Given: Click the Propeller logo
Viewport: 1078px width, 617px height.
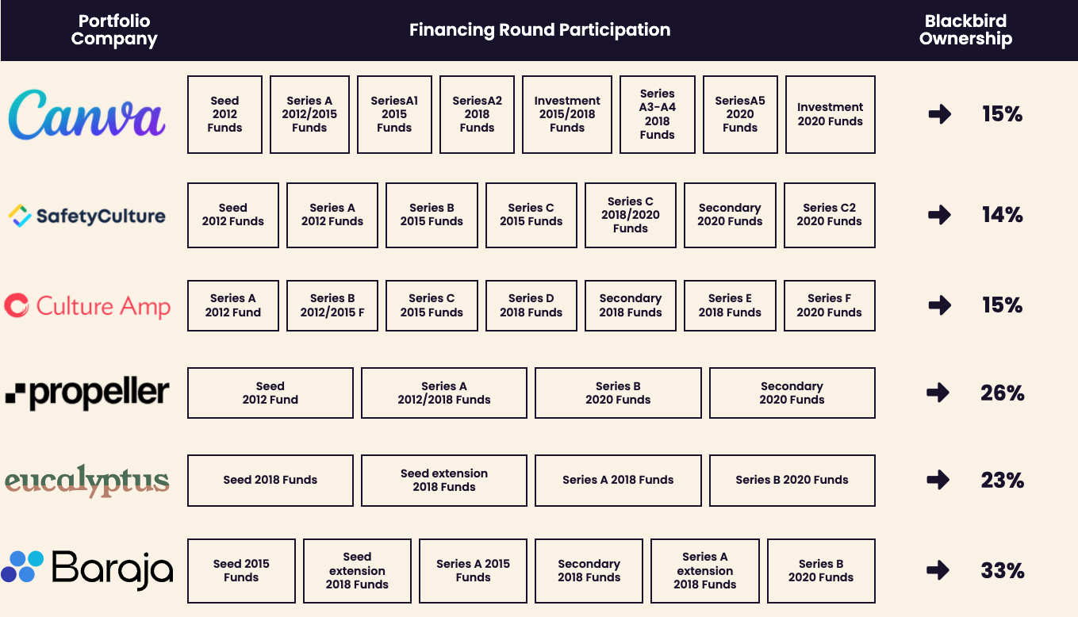Looking at the screenshot, I should pyautogui.click(x=87, y=393).
